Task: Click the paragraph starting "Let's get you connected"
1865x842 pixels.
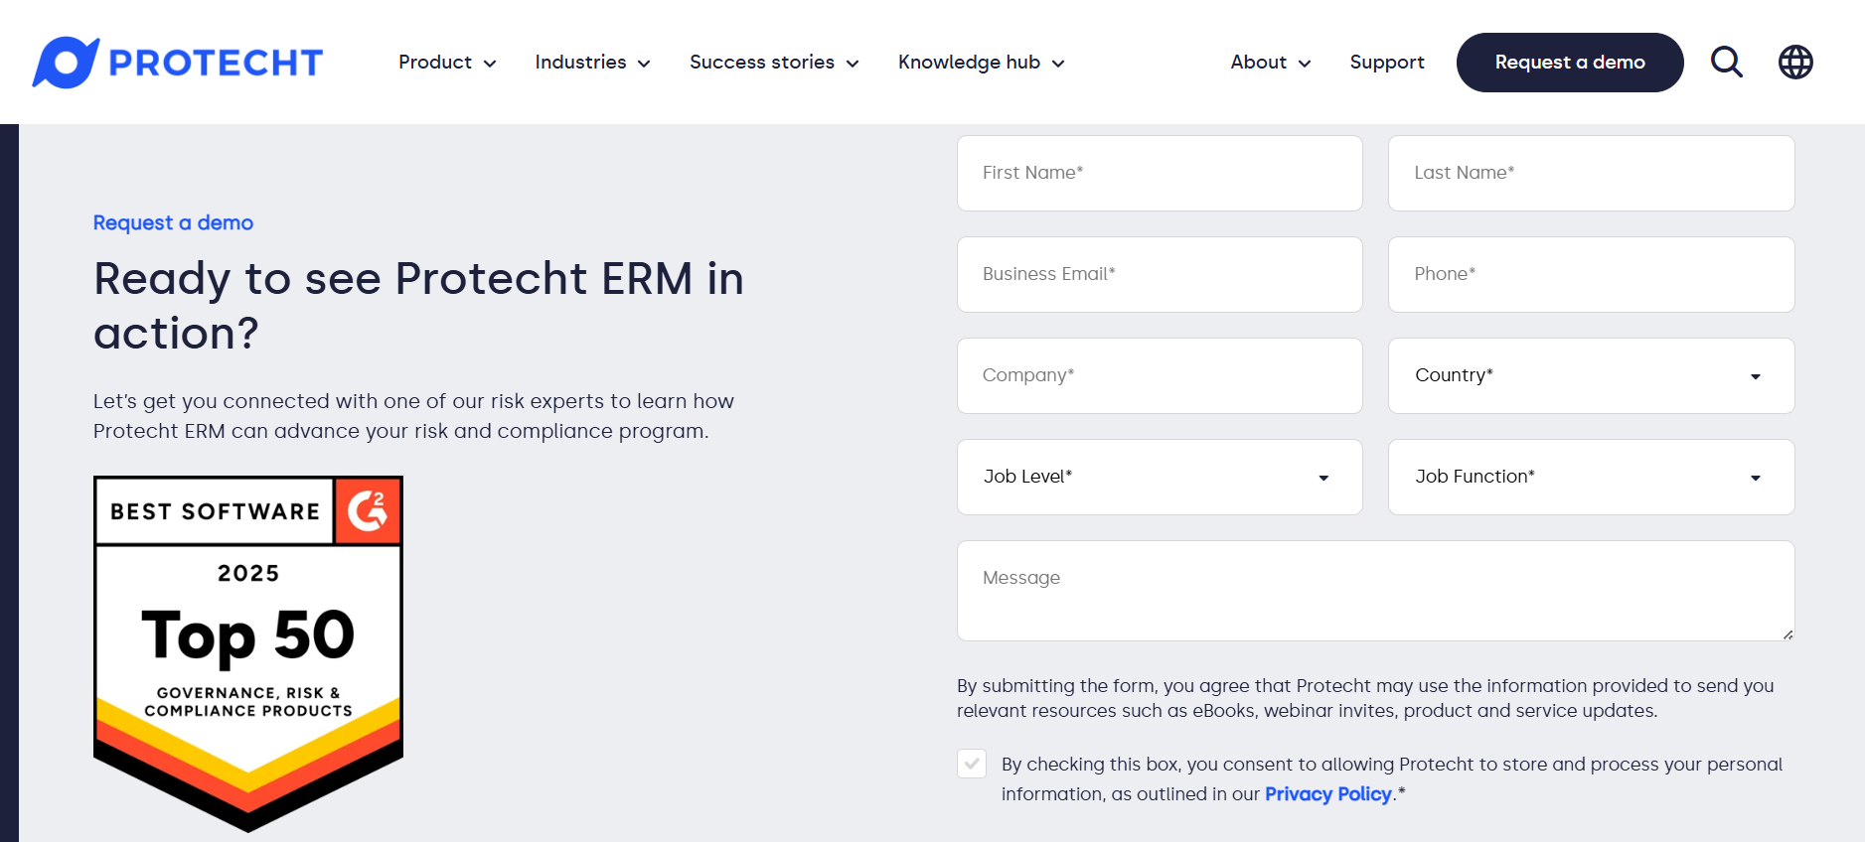Action: pos(413,416)
